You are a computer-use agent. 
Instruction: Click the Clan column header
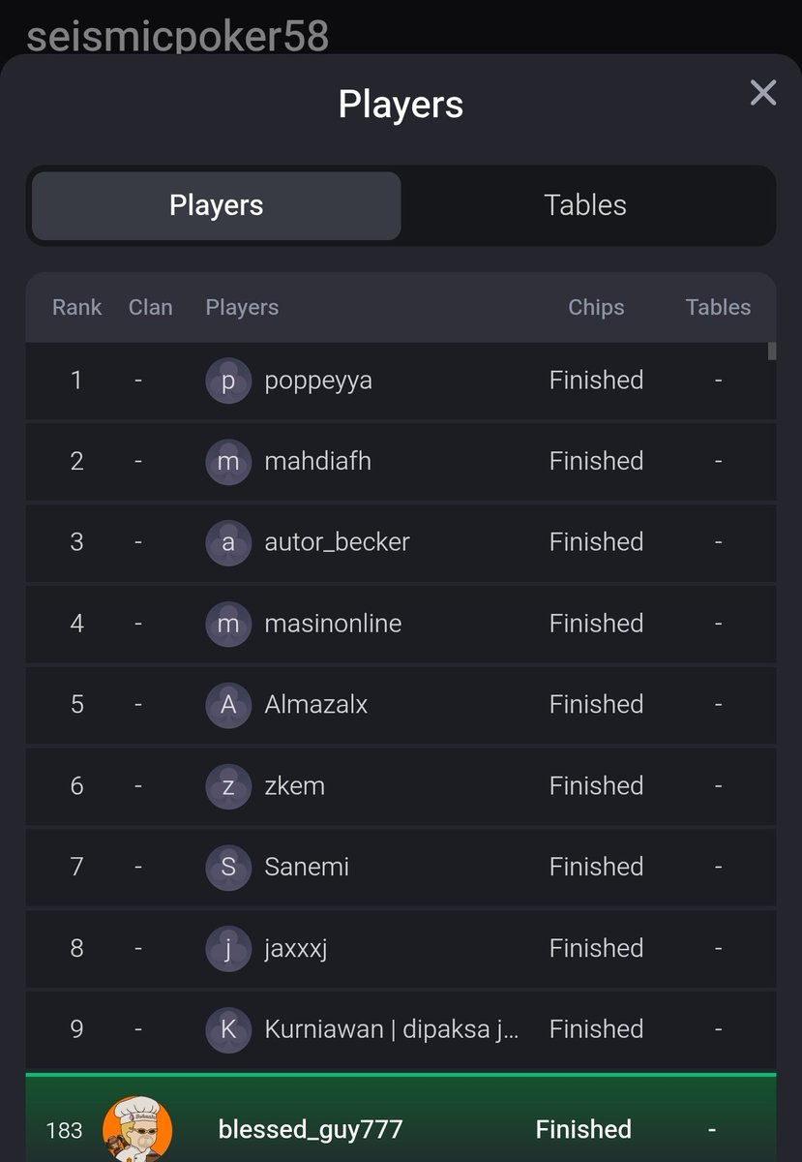point(150,307)
